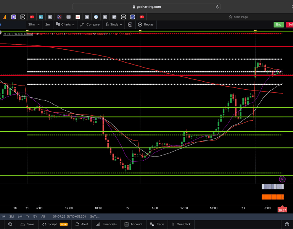293x229 pixels.
Task: Open the GoTo... date selector
Action: pyautogui.click(x=95, y=216)
